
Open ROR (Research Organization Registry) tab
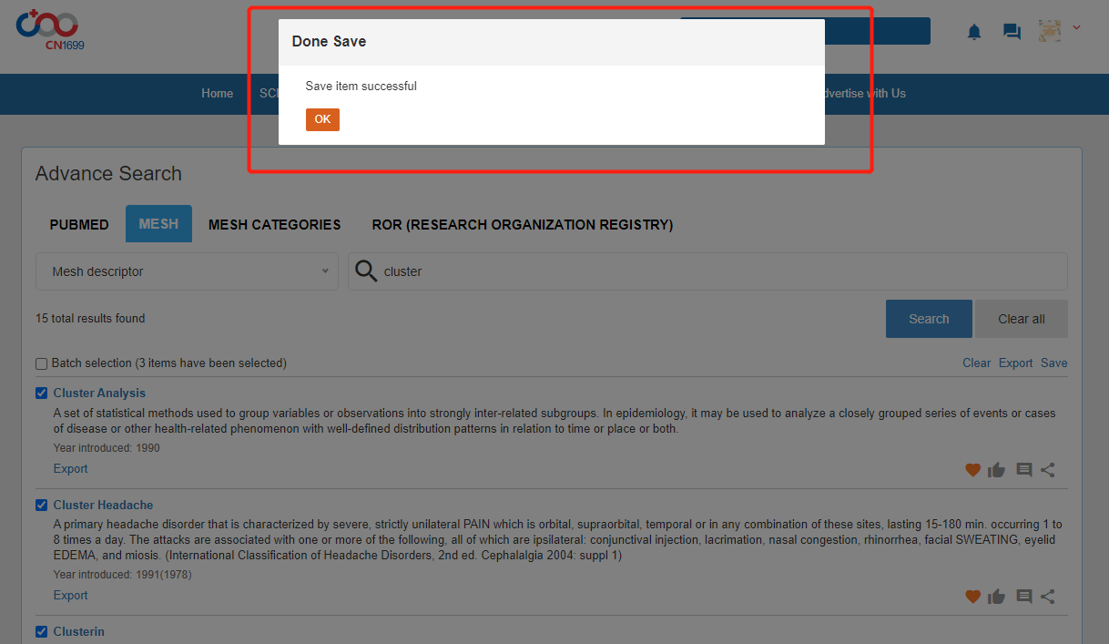[x=522, y=224]
